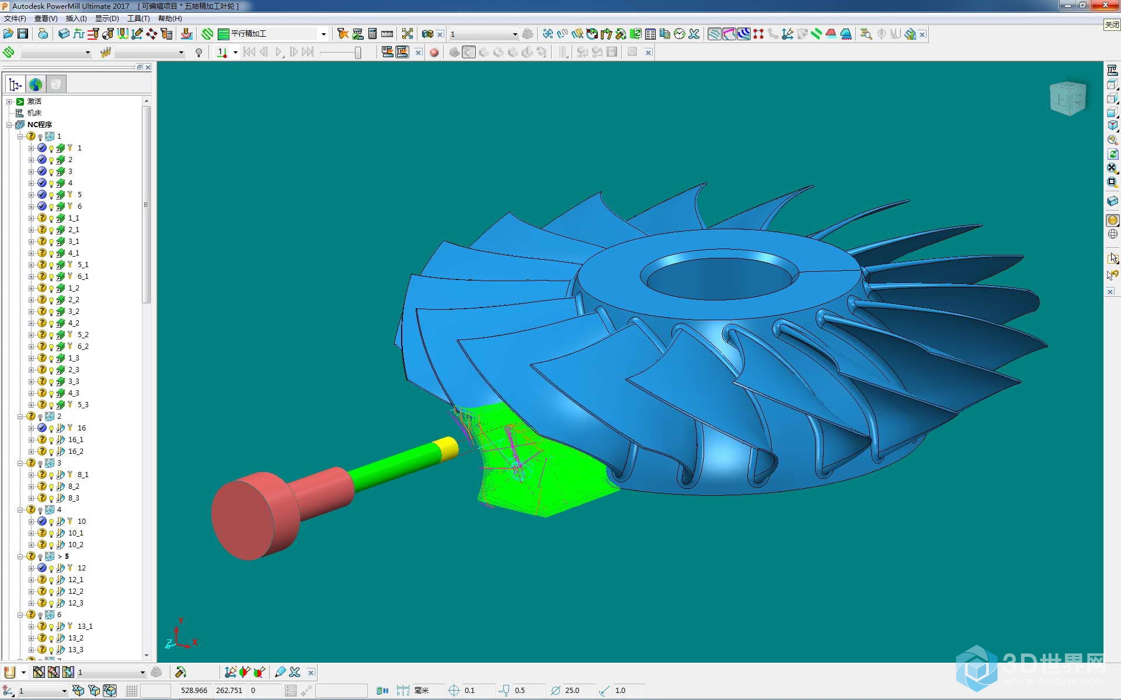Click the units ruler icon in status bar
This screenshot has height=700, width=1121.
(403, 691)
